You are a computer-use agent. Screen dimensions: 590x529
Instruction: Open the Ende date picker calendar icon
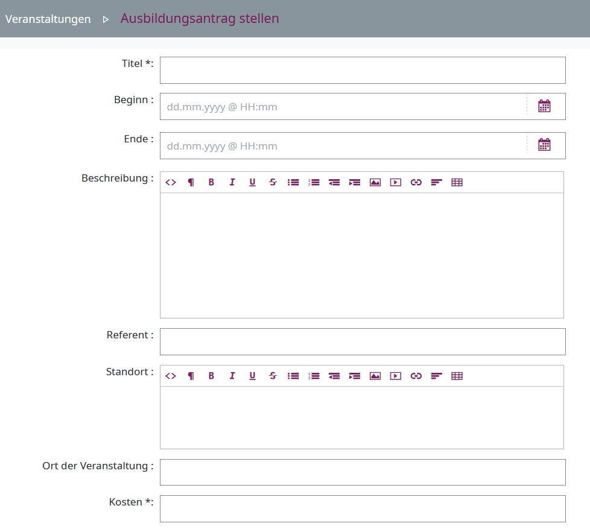tap(544, 145)
